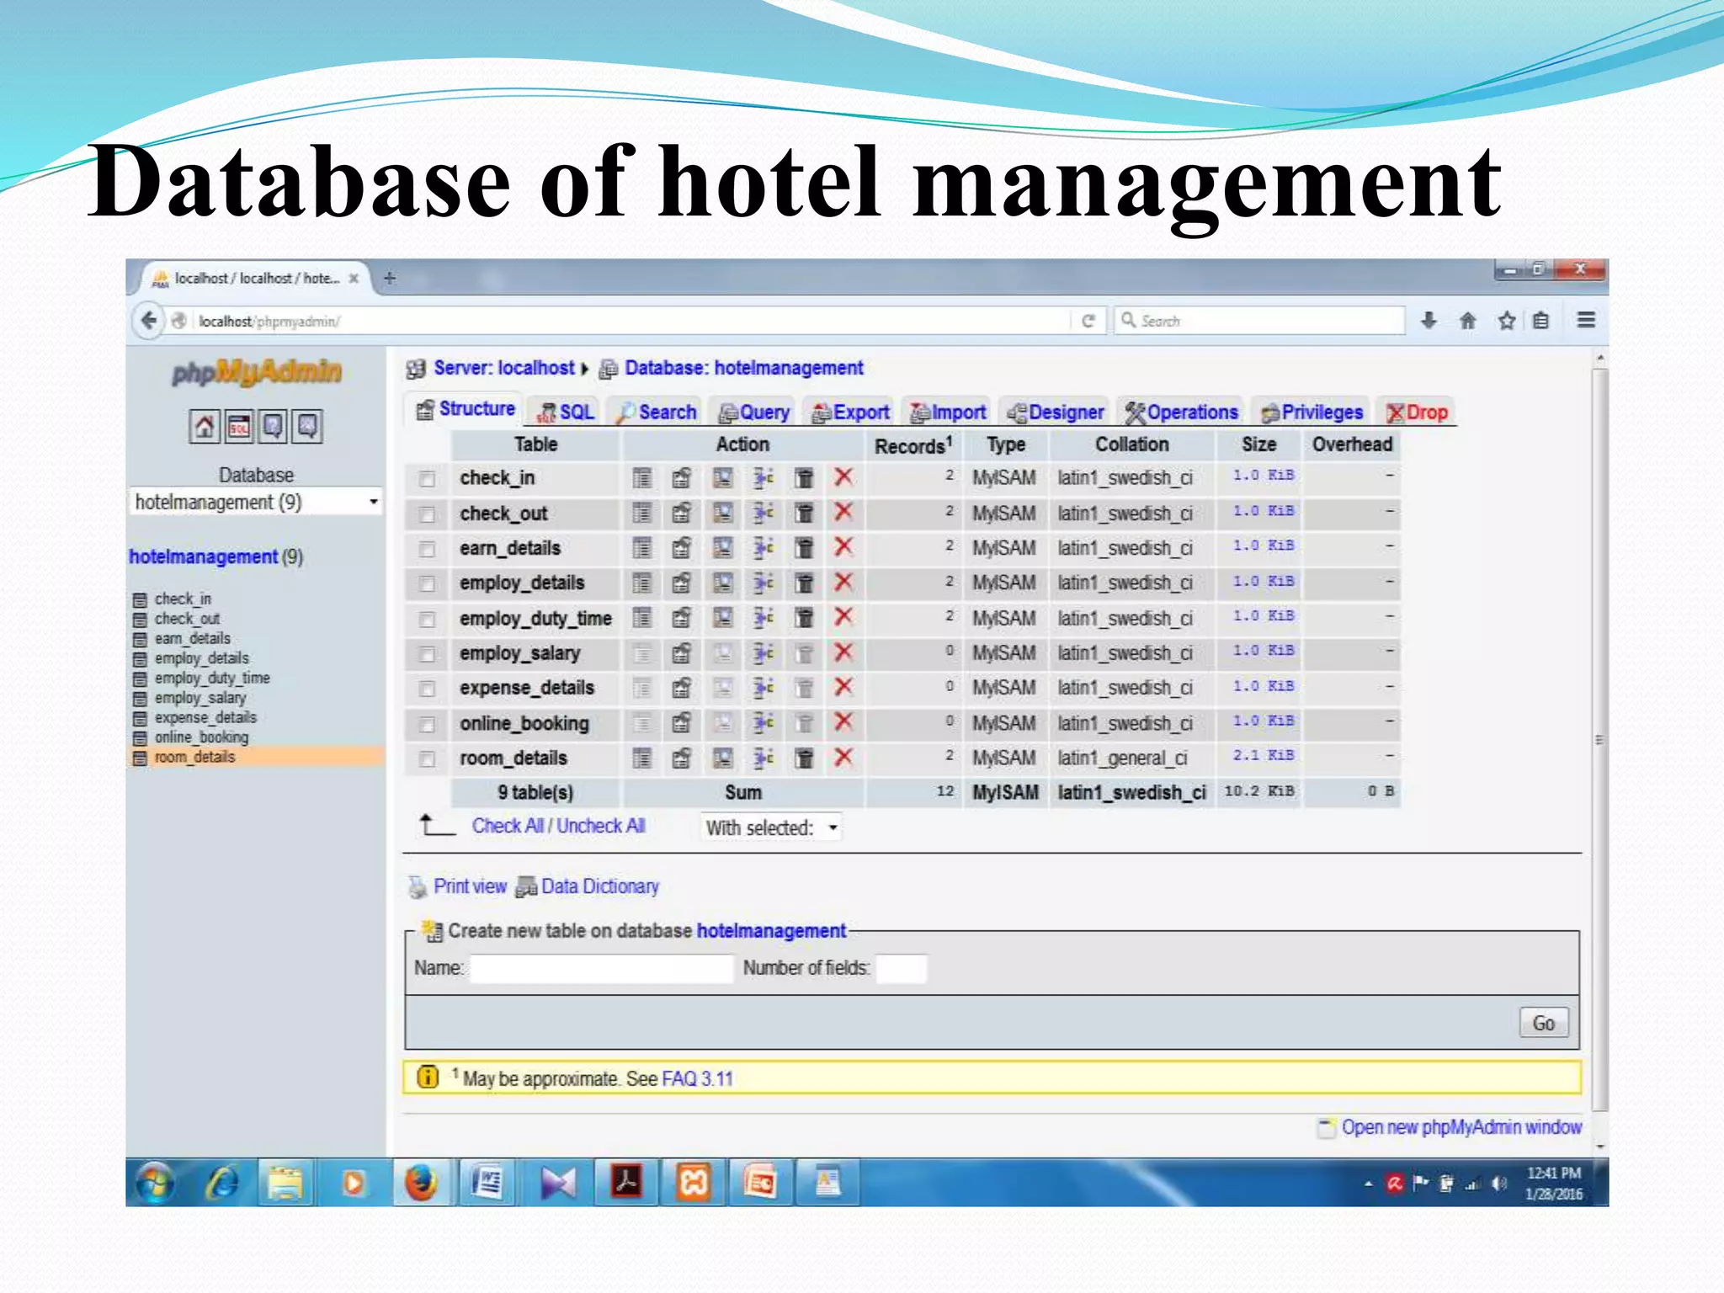The height and width of the screenshot is (1293, 1724).
Task: Reload the page with the refresh icon
Action: point(1088,321)
